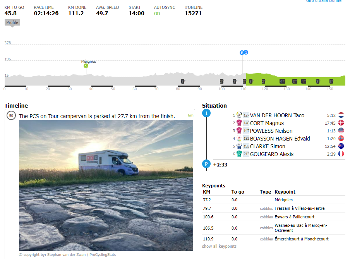Click the jersey icon beside BOASSON HAGEN
The image size is (350, 259).
[x=239, y=139]
